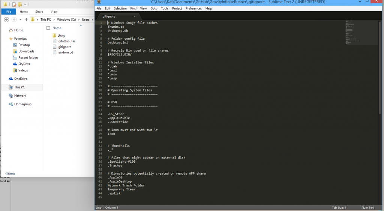Image resolution: width=384 pixels, height=211 pixels.
Task: Click Windows (C:) in the address bar
Action: click(x=66, y=19)
